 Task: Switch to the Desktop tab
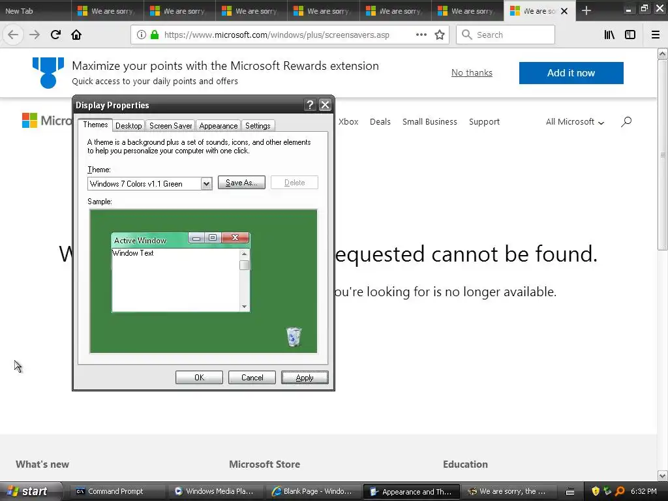pos(129,126)
